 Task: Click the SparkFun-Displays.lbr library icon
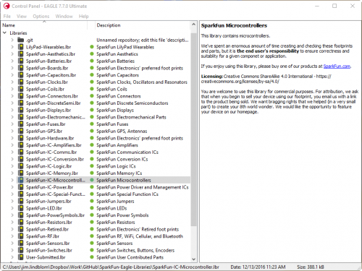(x=21, y=110)
